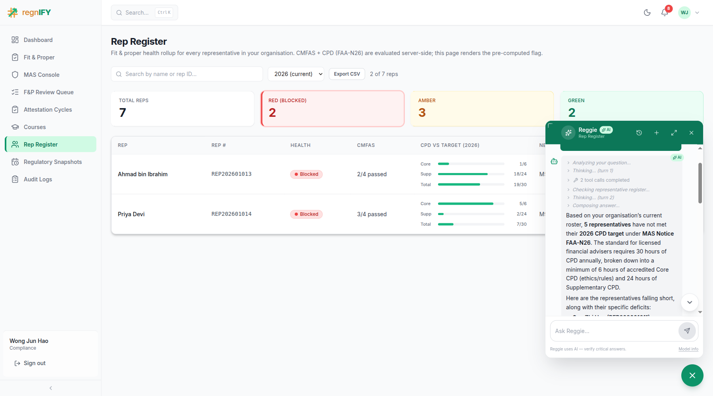Sort by CMFAS column header
This screenshot has width=713, height=396.
(x=366, y=145)
